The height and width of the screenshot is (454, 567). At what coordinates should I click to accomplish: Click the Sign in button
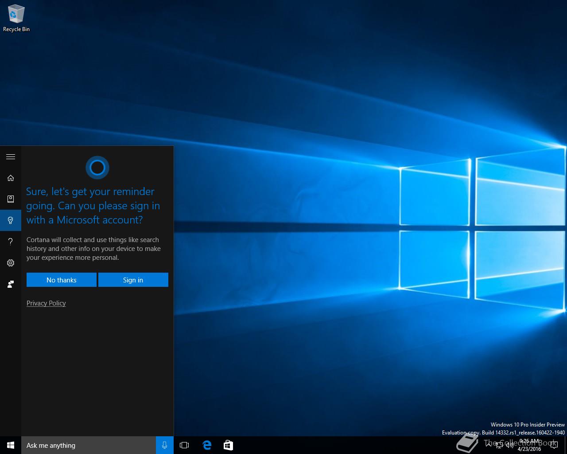click(x=133, y=280)
